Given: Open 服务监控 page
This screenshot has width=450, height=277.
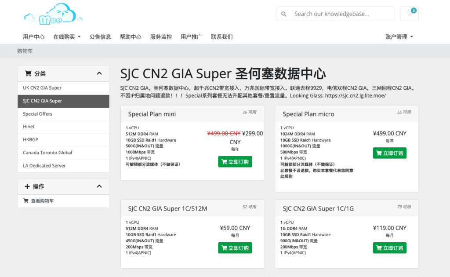Looking at the screenshot, I should [161, 37].
